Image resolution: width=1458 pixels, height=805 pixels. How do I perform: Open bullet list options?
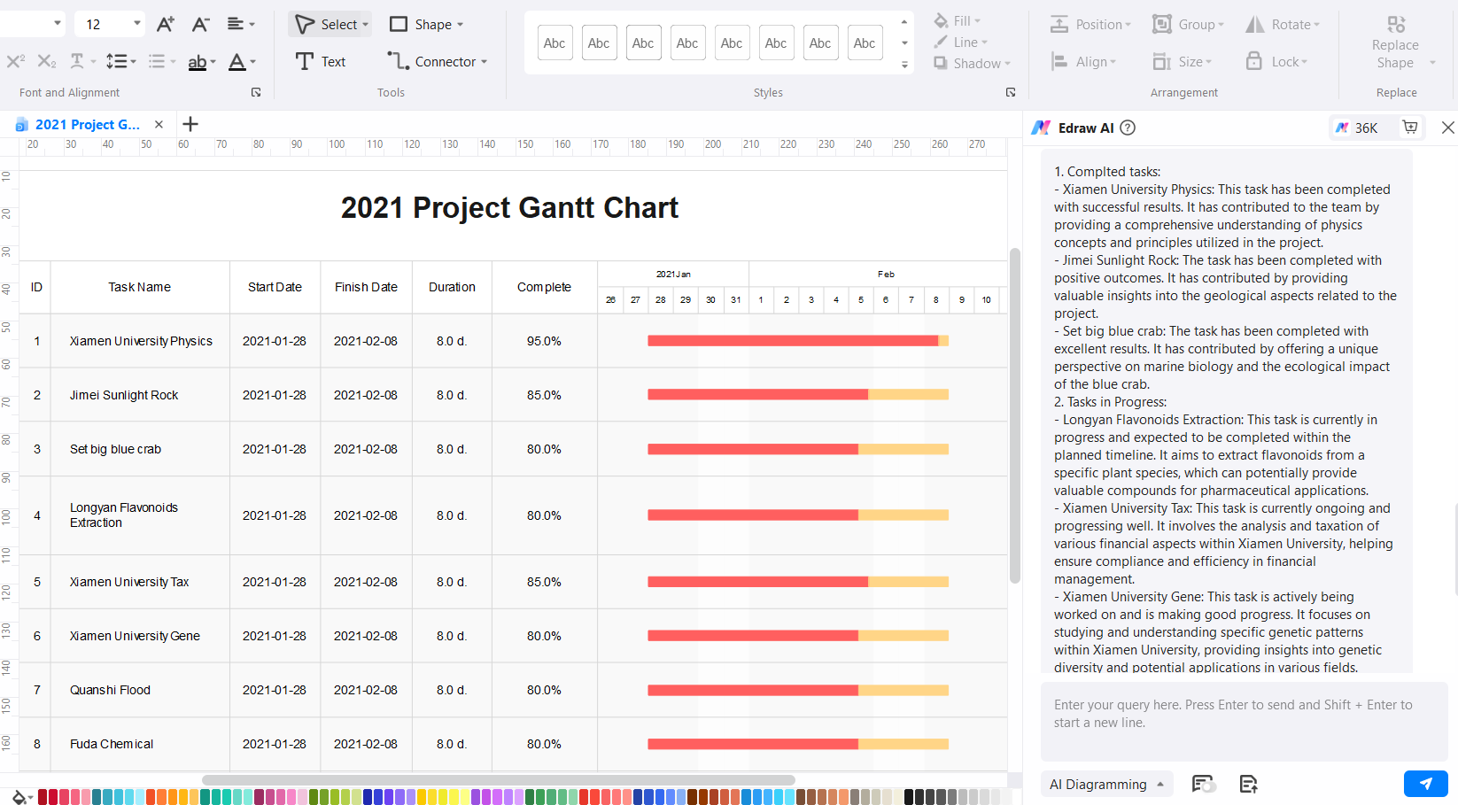click(x=161, y=61)
